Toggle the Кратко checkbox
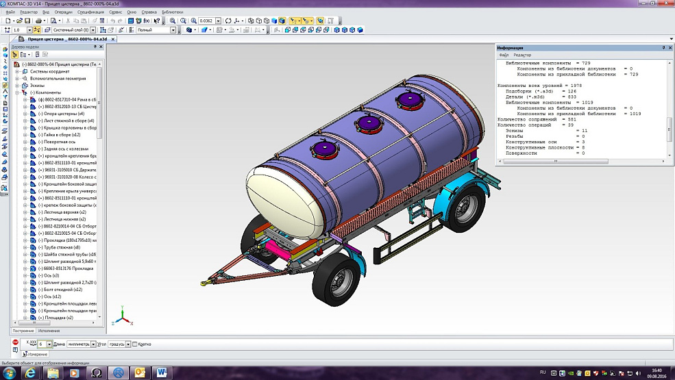675x380 pixels. coord(134,344)
